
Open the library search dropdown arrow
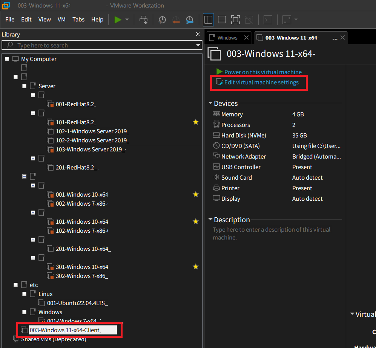click(x=198, y=45)
